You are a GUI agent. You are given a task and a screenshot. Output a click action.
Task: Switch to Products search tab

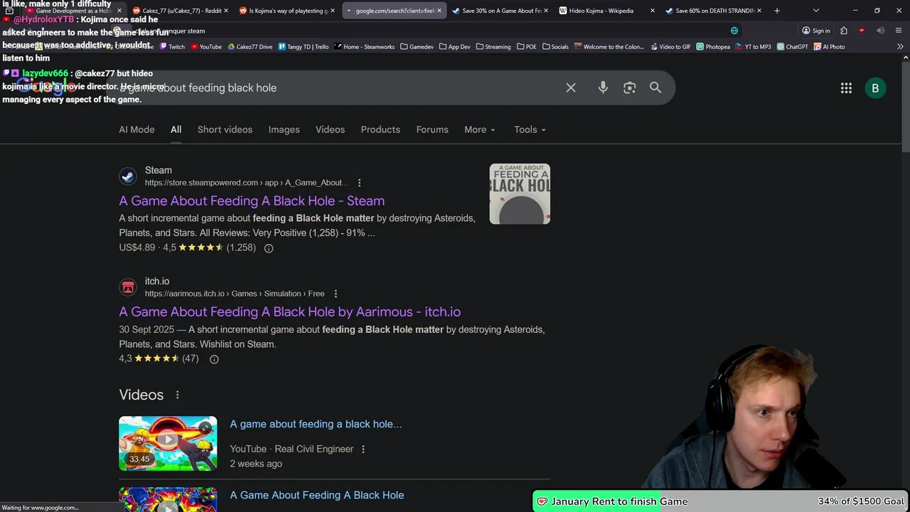380,129
